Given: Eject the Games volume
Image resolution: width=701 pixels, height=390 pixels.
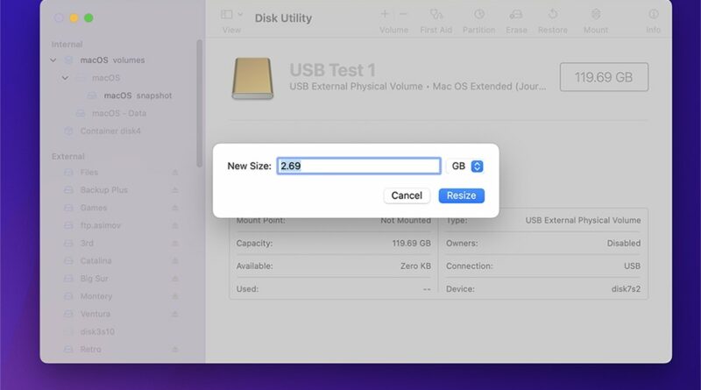Looking at the screenshot, I should [x=175, y=208].
